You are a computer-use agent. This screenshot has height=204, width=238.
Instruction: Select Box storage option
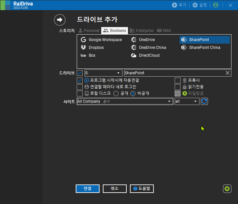(x=88, y=55)
